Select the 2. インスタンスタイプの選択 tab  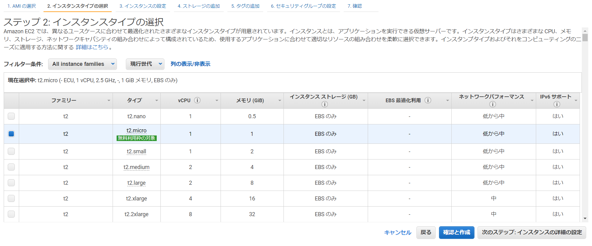pos(77,6)
